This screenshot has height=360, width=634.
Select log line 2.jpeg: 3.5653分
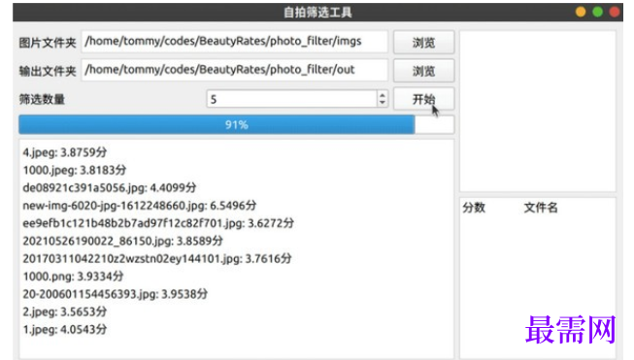pyautogui.click(x=65, y=311)
